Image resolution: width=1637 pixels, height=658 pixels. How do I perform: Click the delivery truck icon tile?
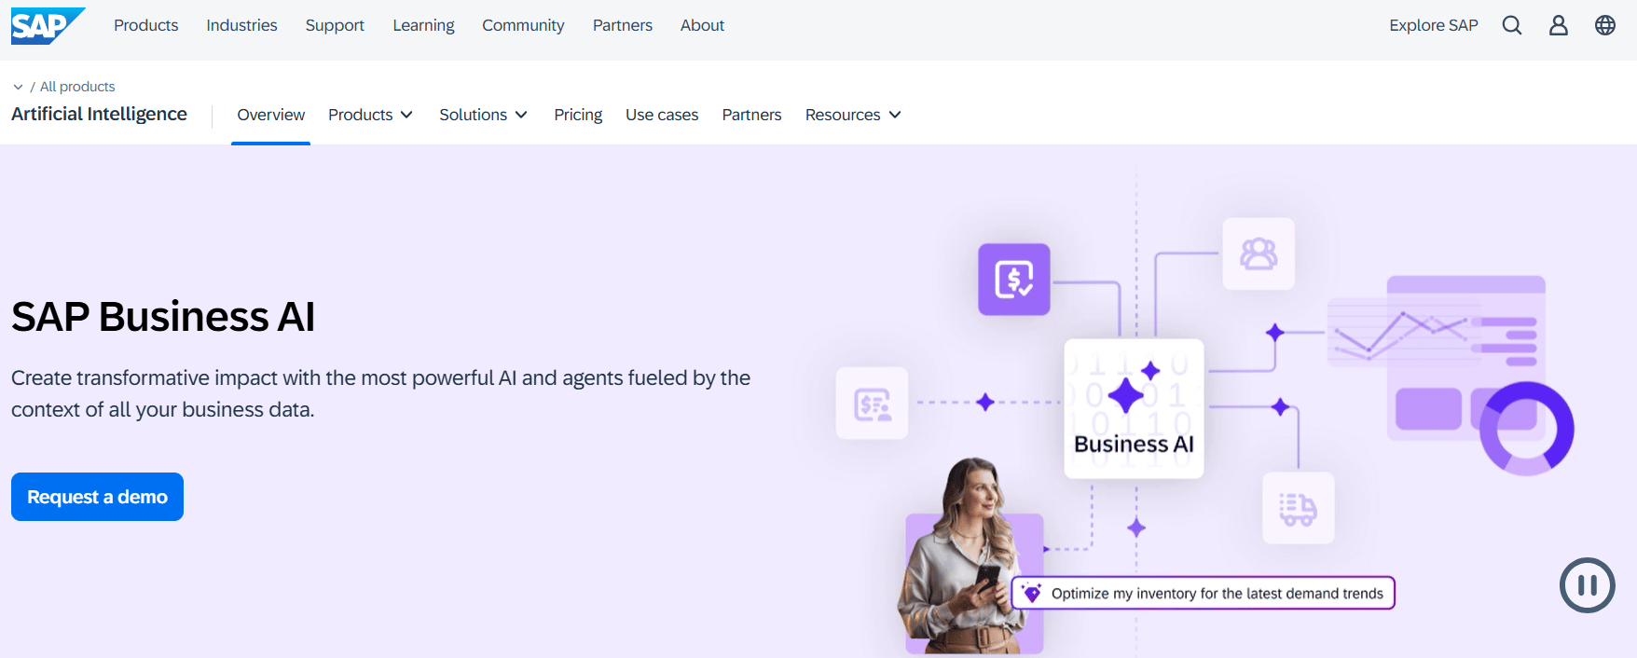(x=1299, y=508)
